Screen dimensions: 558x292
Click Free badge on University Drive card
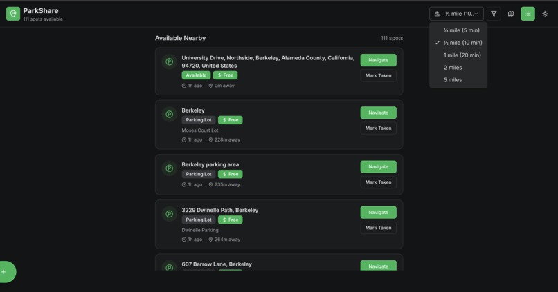click(x=225, y=75)
